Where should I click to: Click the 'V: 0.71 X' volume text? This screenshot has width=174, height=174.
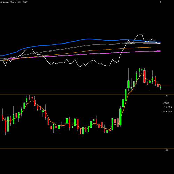tap(167, 107)
